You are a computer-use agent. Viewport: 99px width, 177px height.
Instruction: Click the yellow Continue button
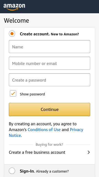point(50,110)
